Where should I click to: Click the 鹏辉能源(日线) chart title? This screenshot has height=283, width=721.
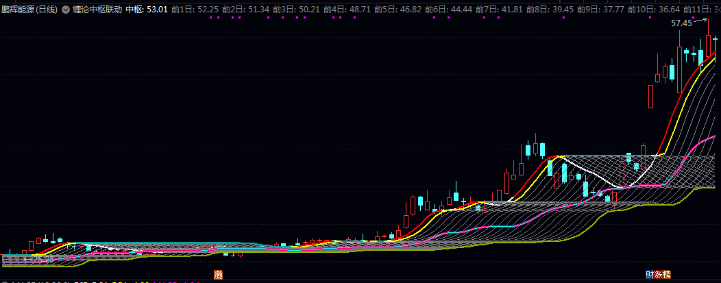[x=30, y=9]
